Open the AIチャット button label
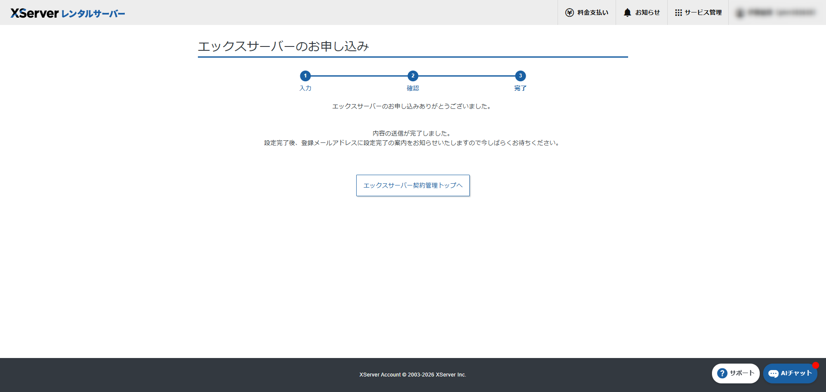 [796, 373]
